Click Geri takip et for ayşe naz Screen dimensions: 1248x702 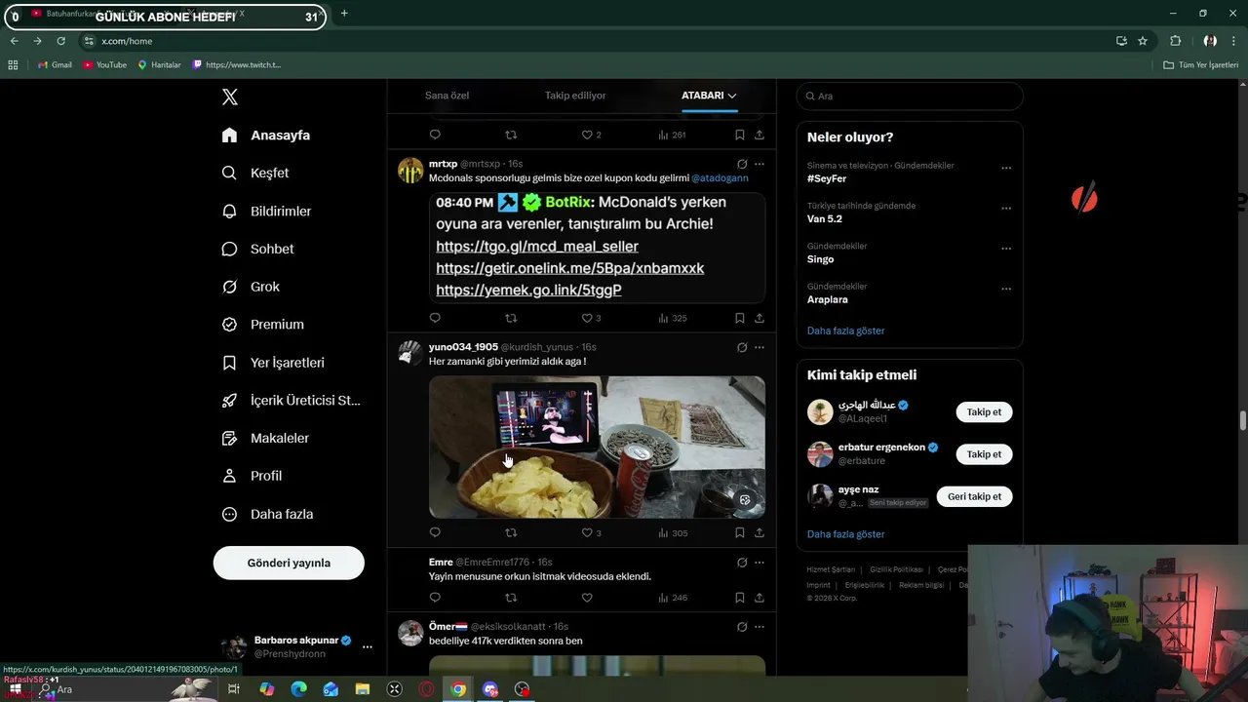(x=974, y=496)
